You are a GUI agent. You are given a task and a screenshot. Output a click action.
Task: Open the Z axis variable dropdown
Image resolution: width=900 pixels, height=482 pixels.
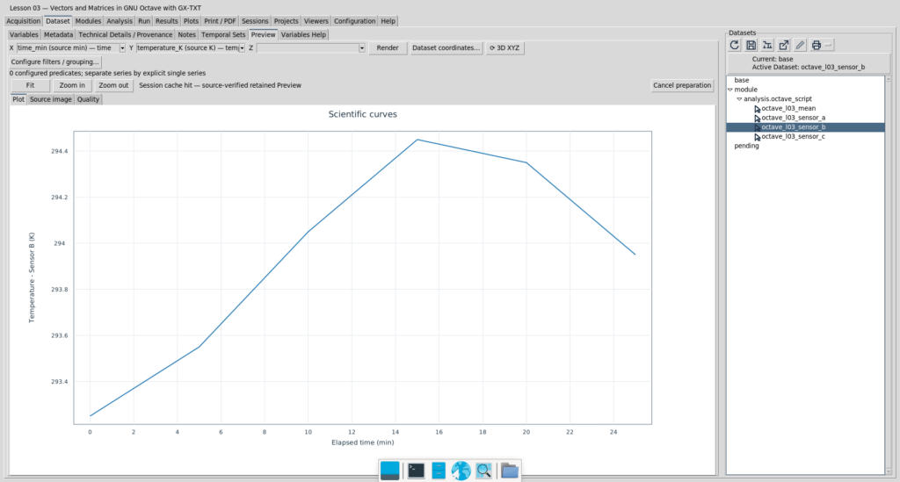(x=361, y=48)
